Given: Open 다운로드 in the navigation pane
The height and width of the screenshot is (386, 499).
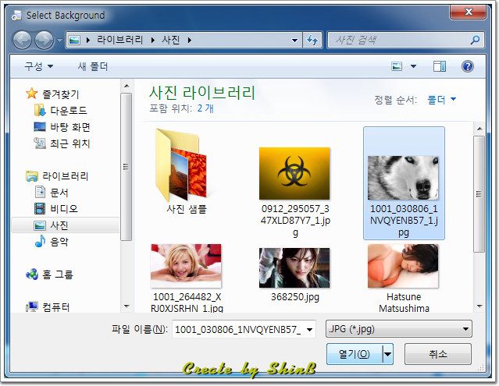Looking at the screenshot, I should pyautogui.click(x=68, y=110).
